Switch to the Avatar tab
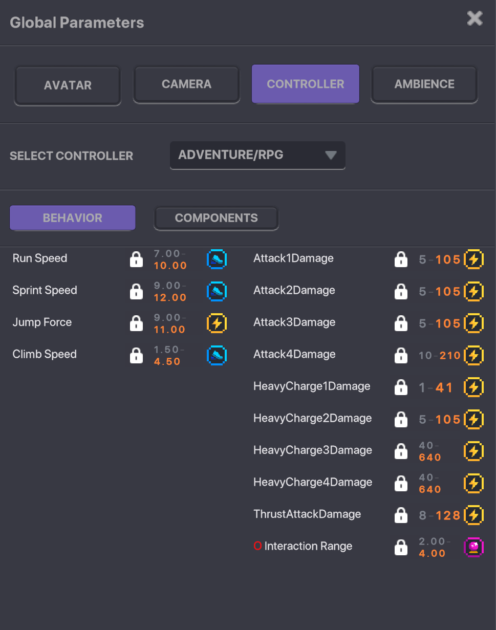Viewport: 496px width, 630px height. pyautogui.click(x=68, y=85)
